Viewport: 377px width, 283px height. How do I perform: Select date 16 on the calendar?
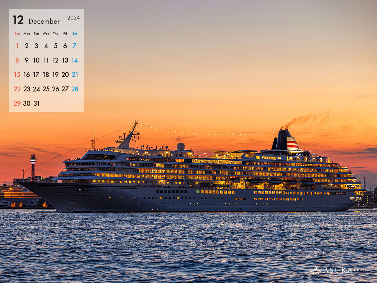[27, 75]
